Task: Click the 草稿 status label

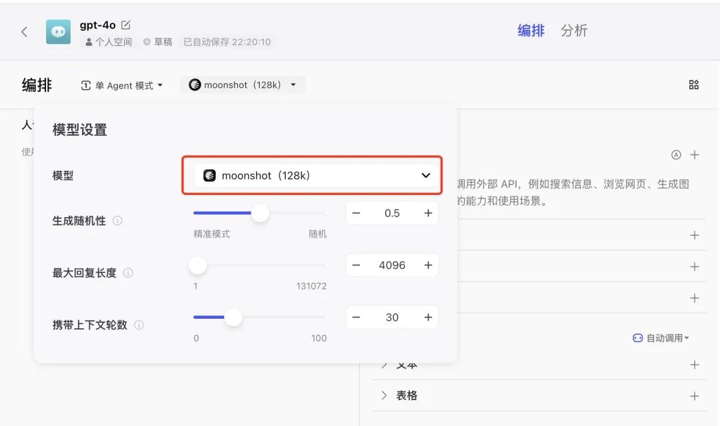Action: click(158, 42)
